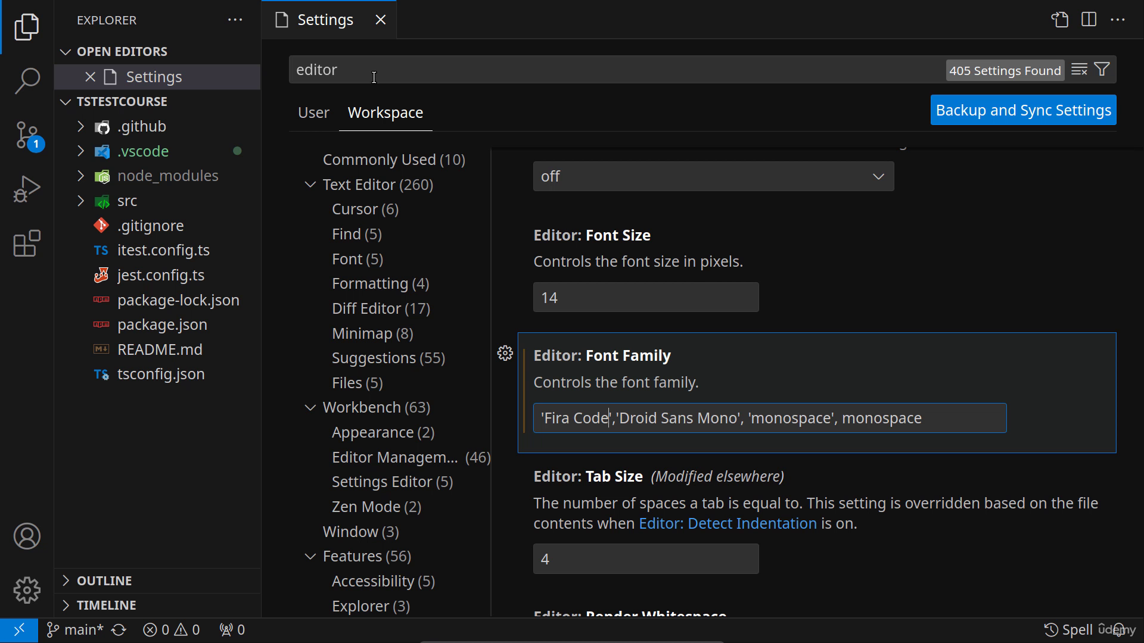
Task: Open the settings filter funnel
Action: [1102, 70]
